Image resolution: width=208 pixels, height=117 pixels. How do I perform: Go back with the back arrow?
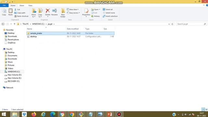coord(3,24)
